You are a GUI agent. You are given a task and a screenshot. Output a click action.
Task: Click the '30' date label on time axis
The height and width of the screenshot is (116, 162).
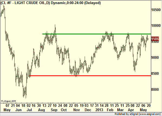coord(39,106)
